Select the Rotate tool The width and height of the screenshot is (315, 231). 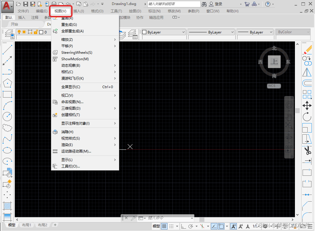pyautogui.click(x=307, y=116)
